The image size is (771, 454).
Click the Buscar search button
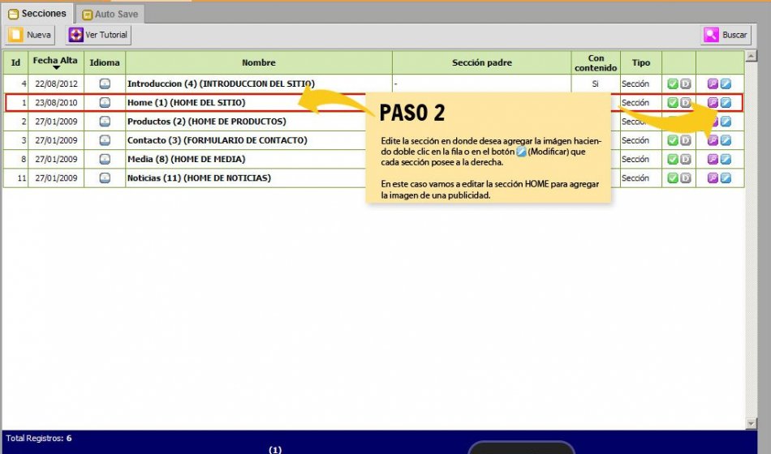coord(726,35)
